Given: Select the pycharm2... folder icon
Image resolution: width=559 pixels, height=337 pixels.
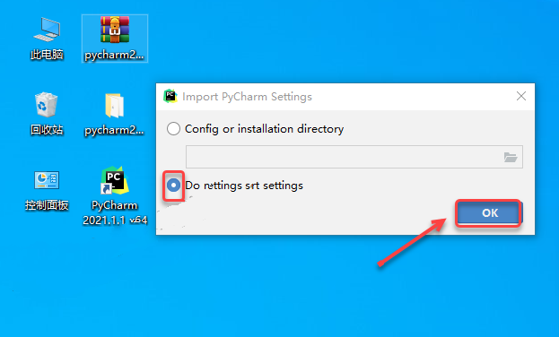Looking at the screenshot, I should coord(115,114).
